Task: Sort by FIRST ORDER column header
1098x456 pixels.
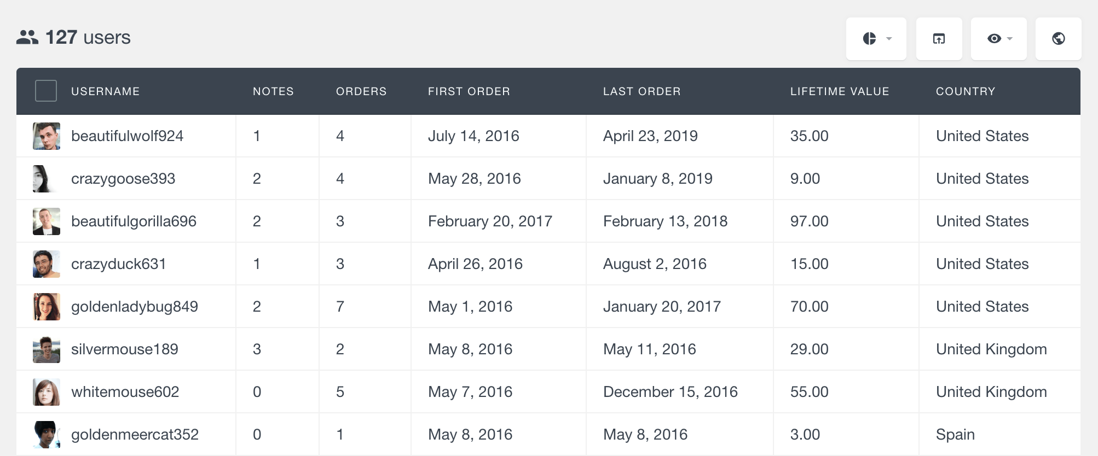Action: point(469,91)
